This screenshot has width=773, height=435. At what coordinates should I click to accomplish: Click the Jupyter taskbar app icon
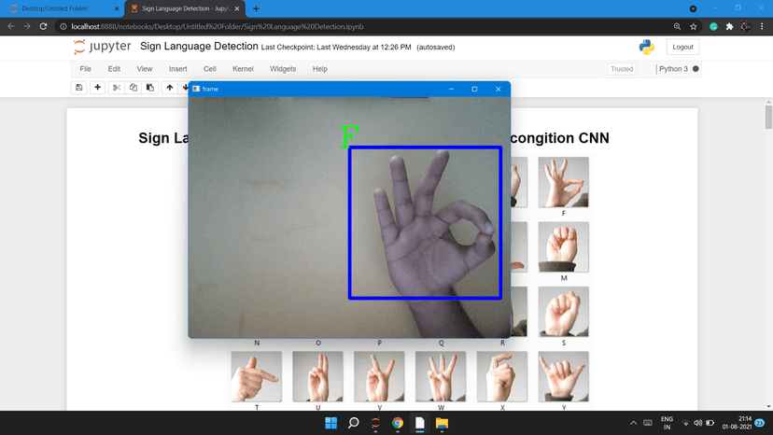375,423
